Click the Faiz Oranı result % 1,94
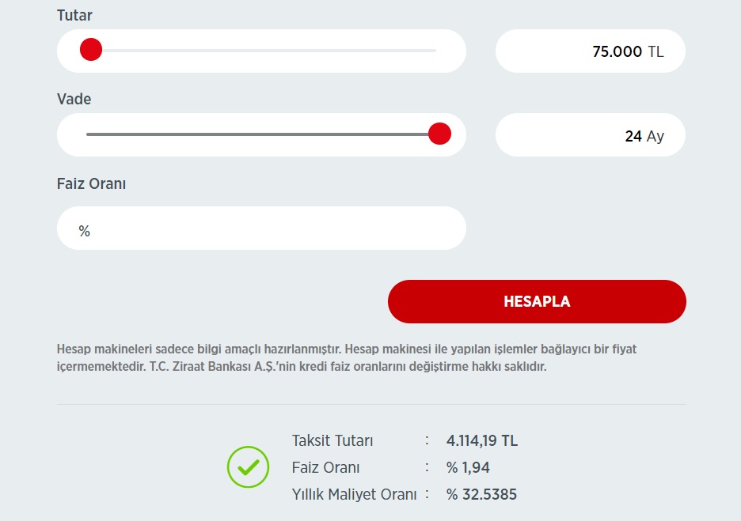 coord(468,468)
